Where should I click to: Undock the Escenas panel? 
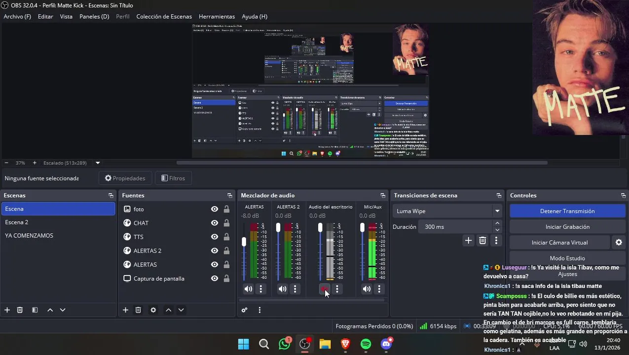pos(111,196)
